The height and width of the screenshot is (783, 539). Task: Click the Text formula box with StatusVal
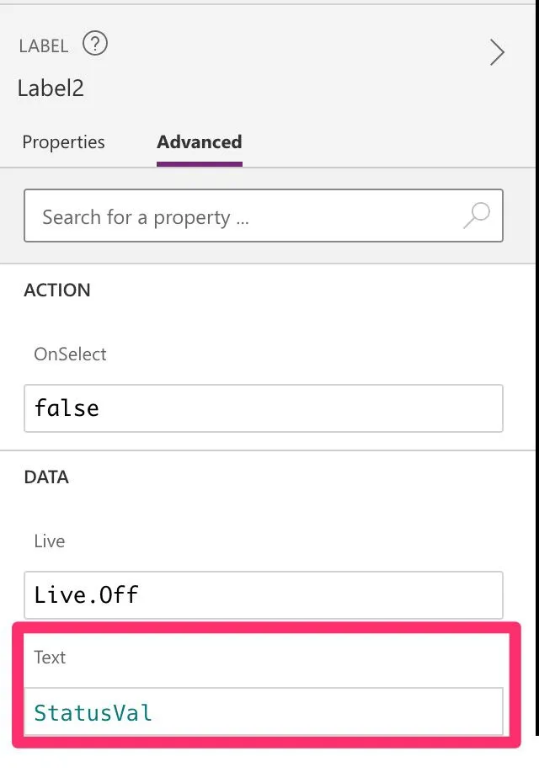(x=264, y=712)
